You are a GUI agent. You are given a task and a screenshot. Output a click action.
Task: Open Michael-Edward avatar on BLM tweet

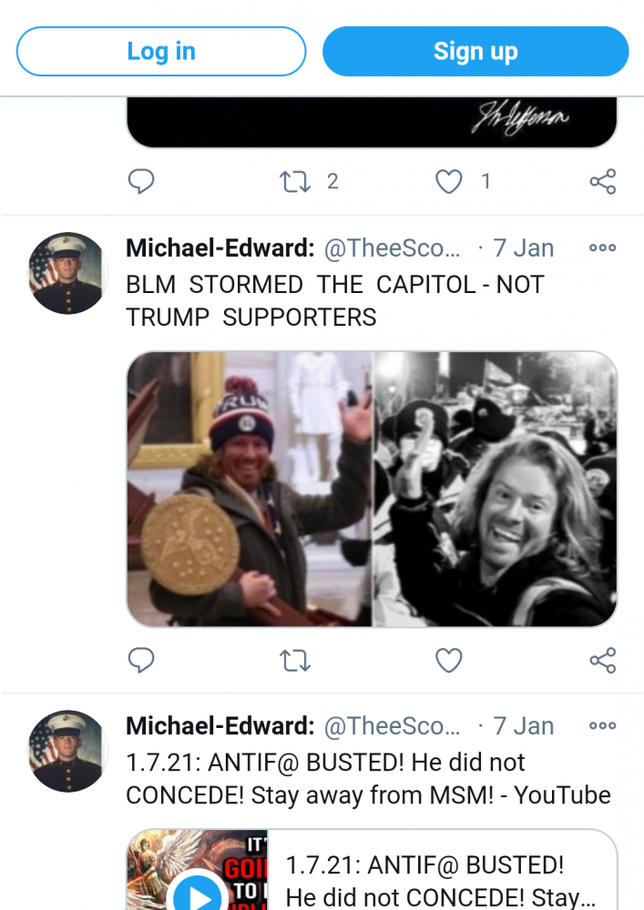tap(67, 273)
